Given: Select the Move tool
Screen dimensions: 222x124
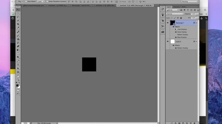Looking at the screenshot, I should pyautogui.click(x=18, y=10).
